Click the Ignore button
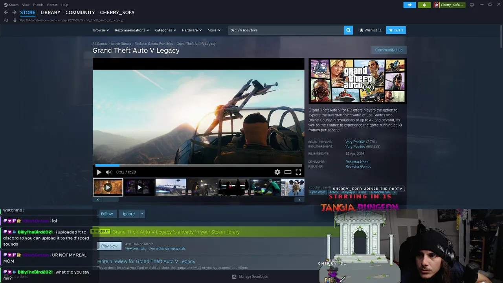The width and height of the screenshot is (503, 283). 129,214
